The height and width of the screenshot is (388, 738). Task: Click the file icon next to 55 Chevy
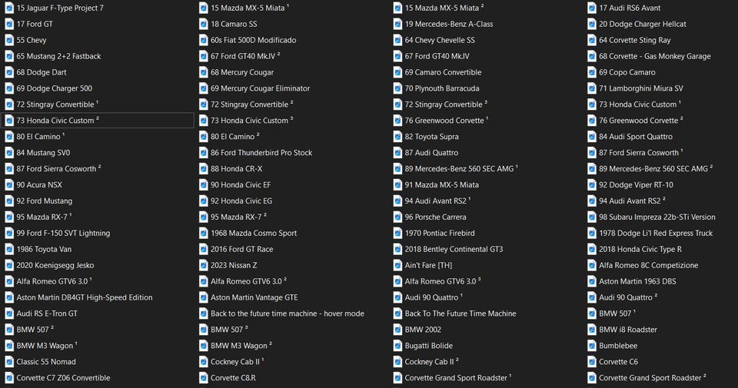[x=9, y=40]
